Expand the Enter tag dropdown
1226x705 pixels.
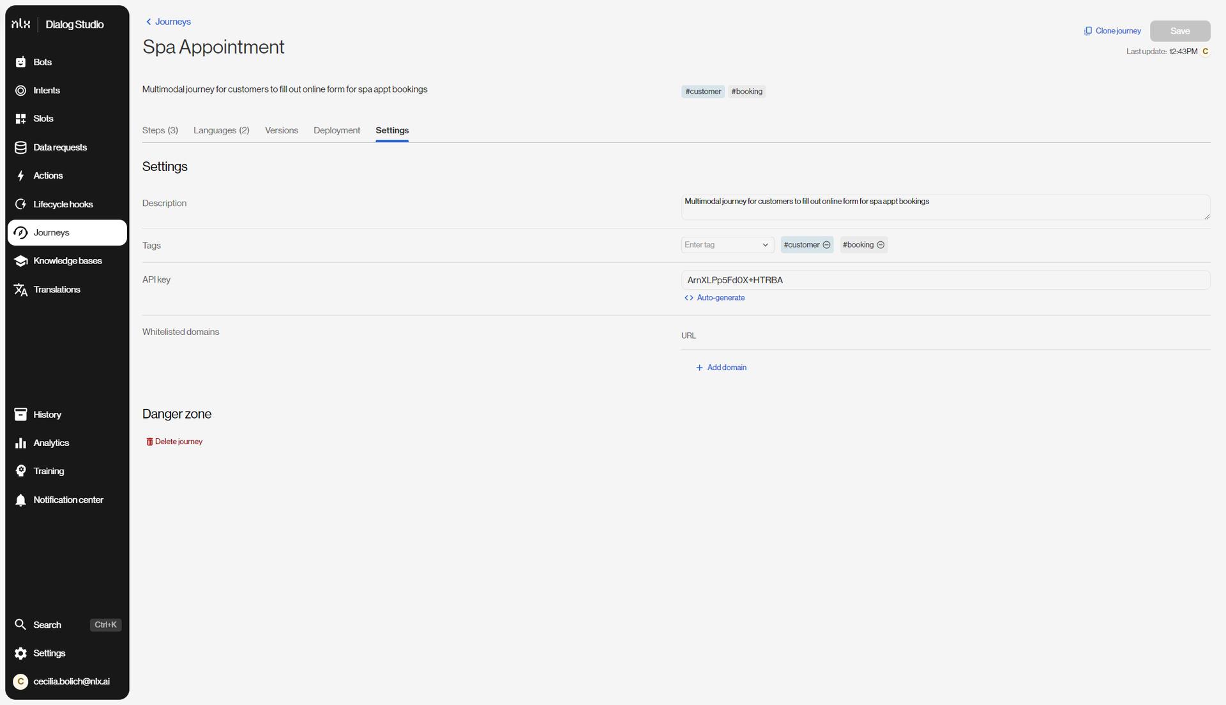pos(765,245)
